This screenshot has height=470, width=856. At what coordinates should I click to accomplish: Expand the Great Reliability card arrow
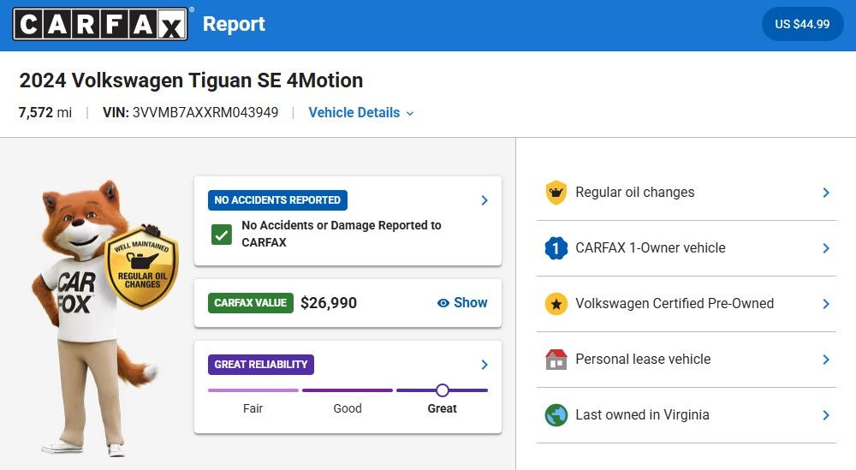(x=484, y=365)
